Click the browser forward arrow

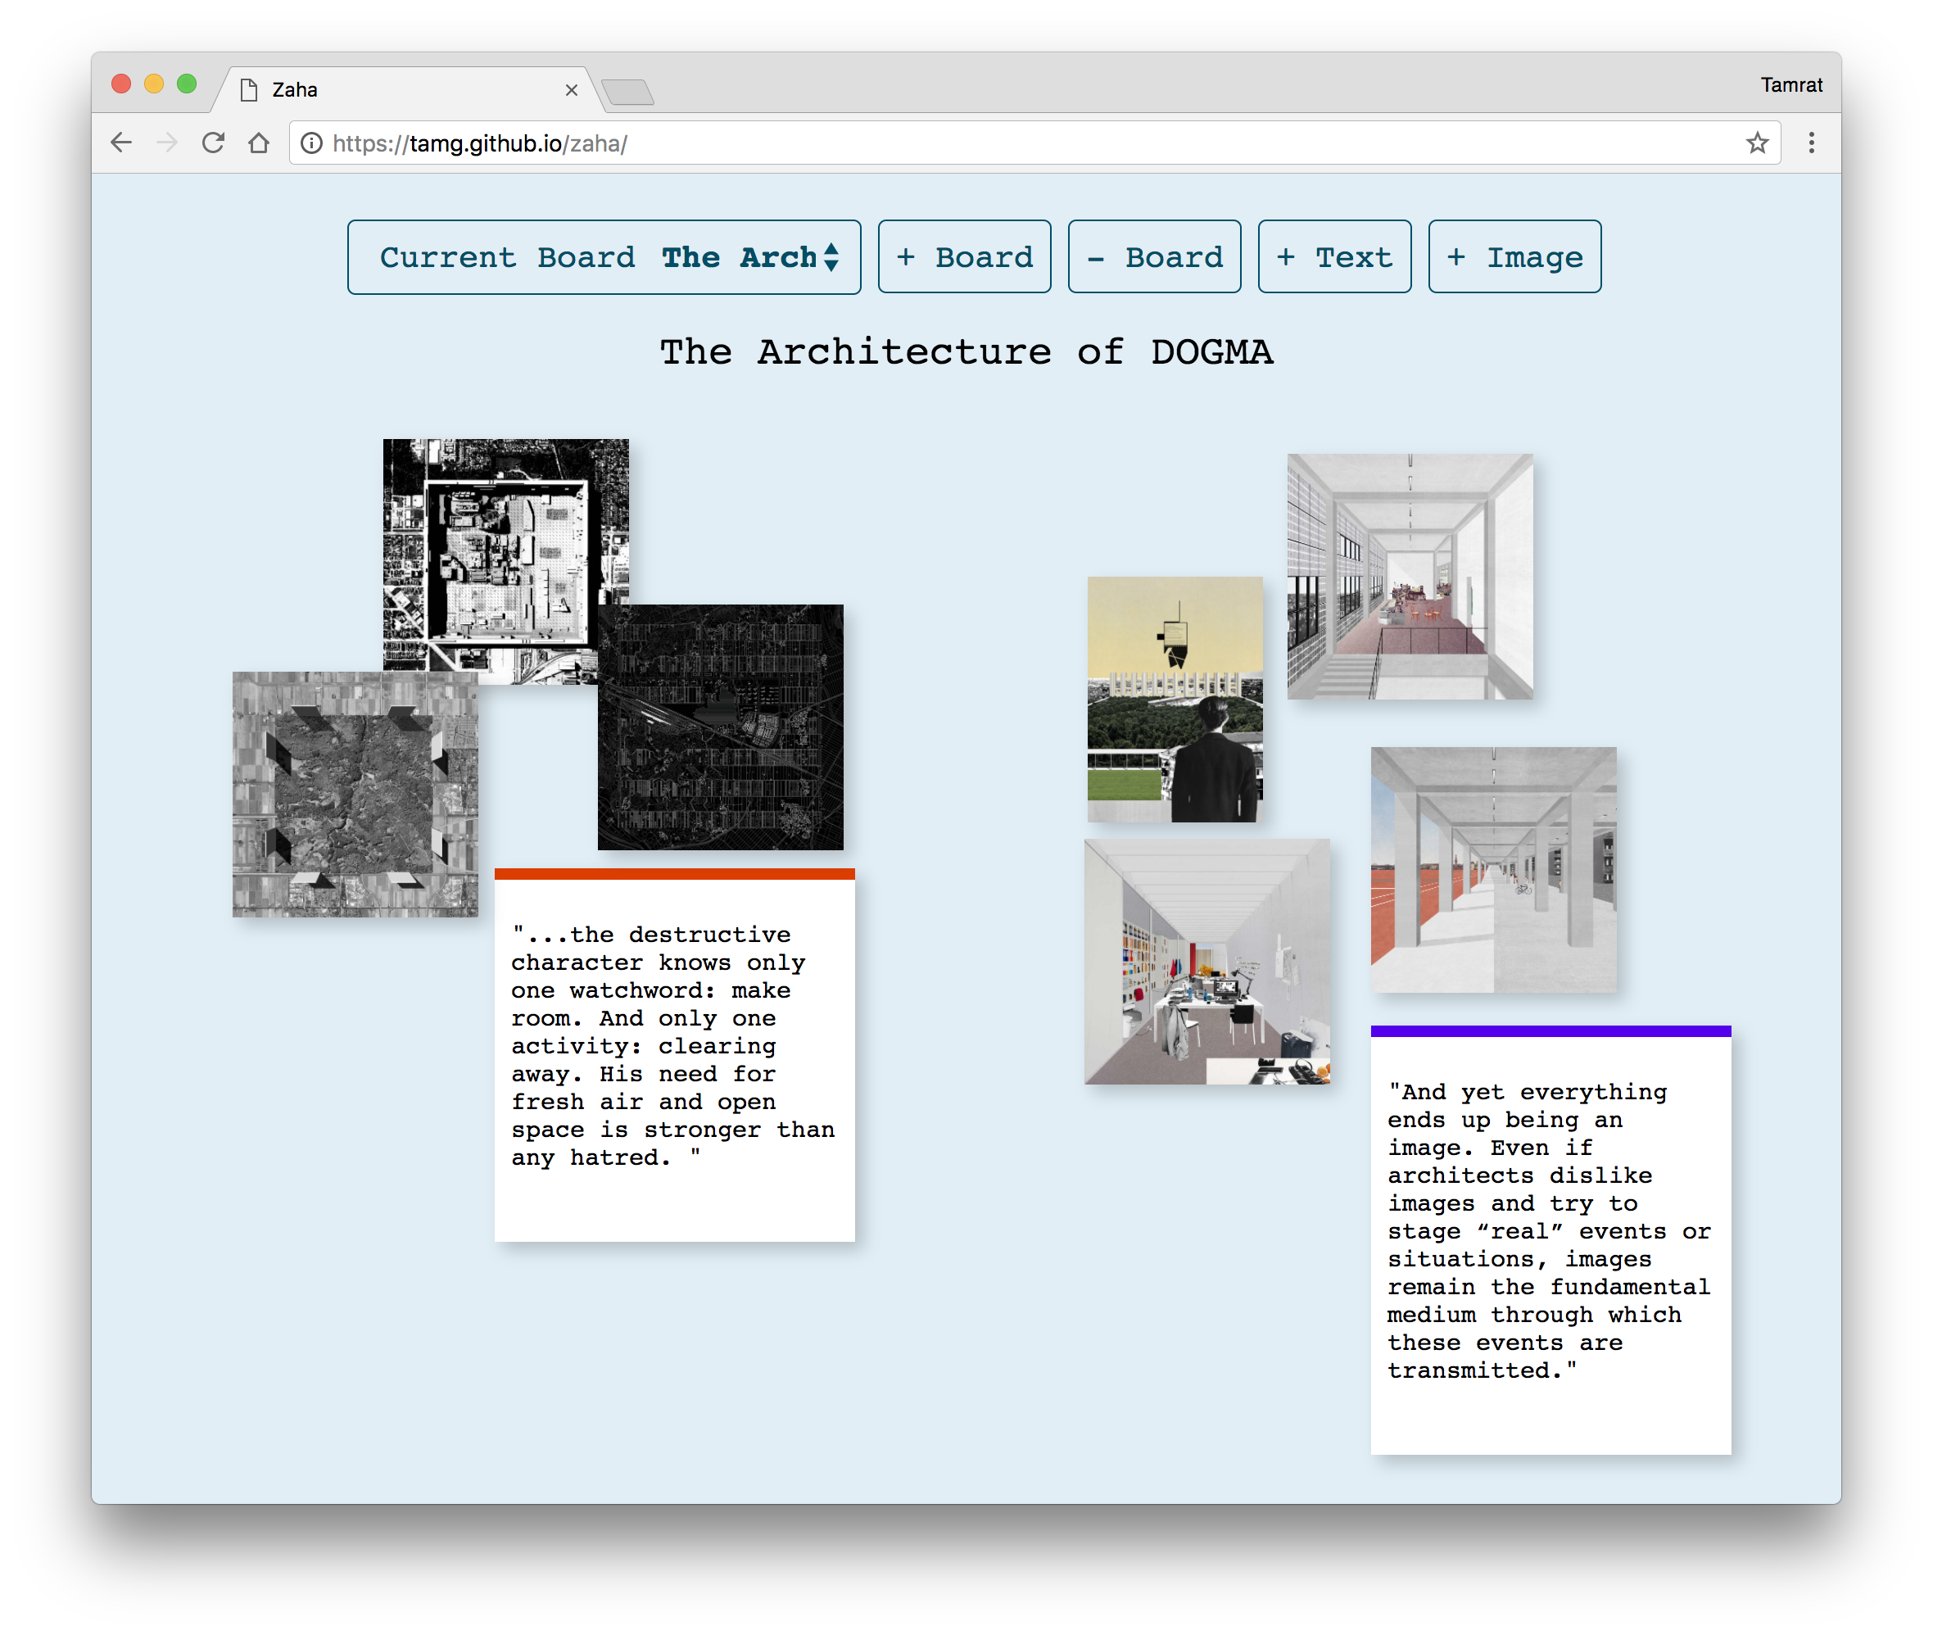coord(167,143)
